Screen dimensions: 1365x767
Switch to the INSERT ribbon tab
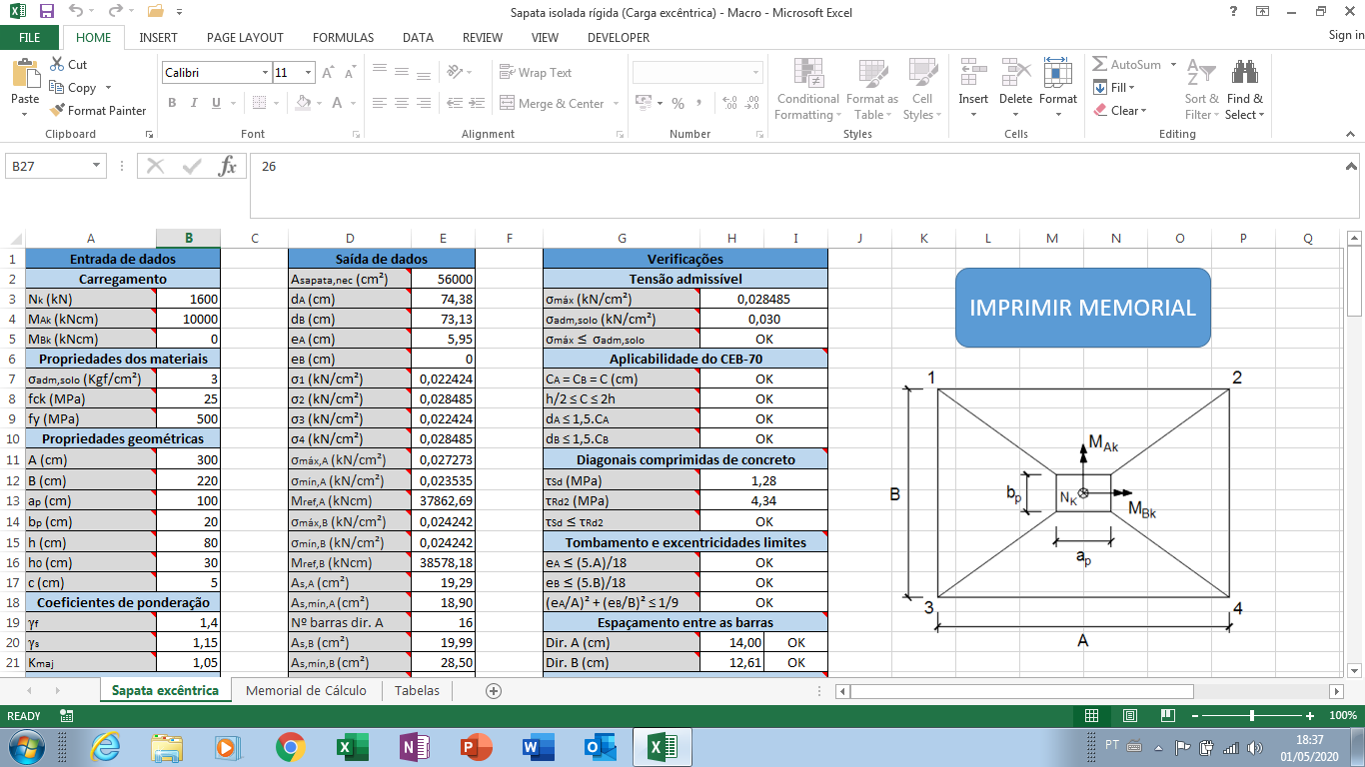tap(159, 37)
